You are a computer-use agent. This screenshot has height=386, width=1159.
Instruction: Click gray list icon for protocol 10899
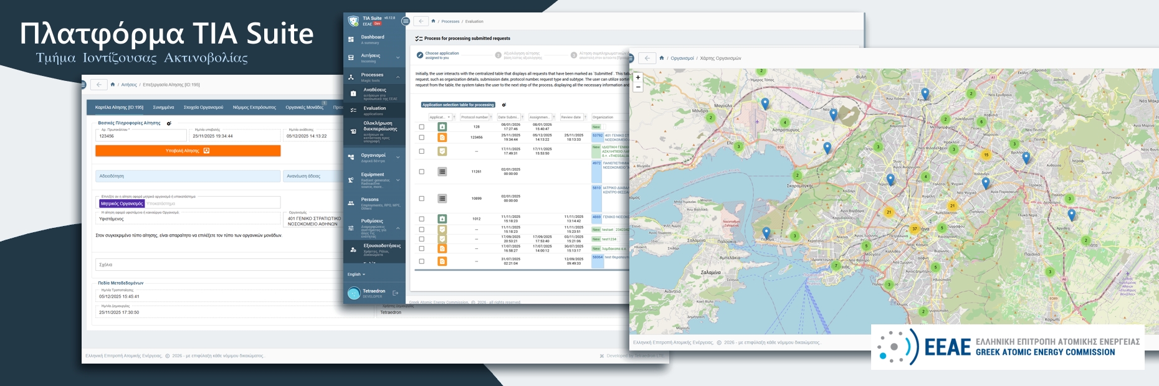point(442,199)
